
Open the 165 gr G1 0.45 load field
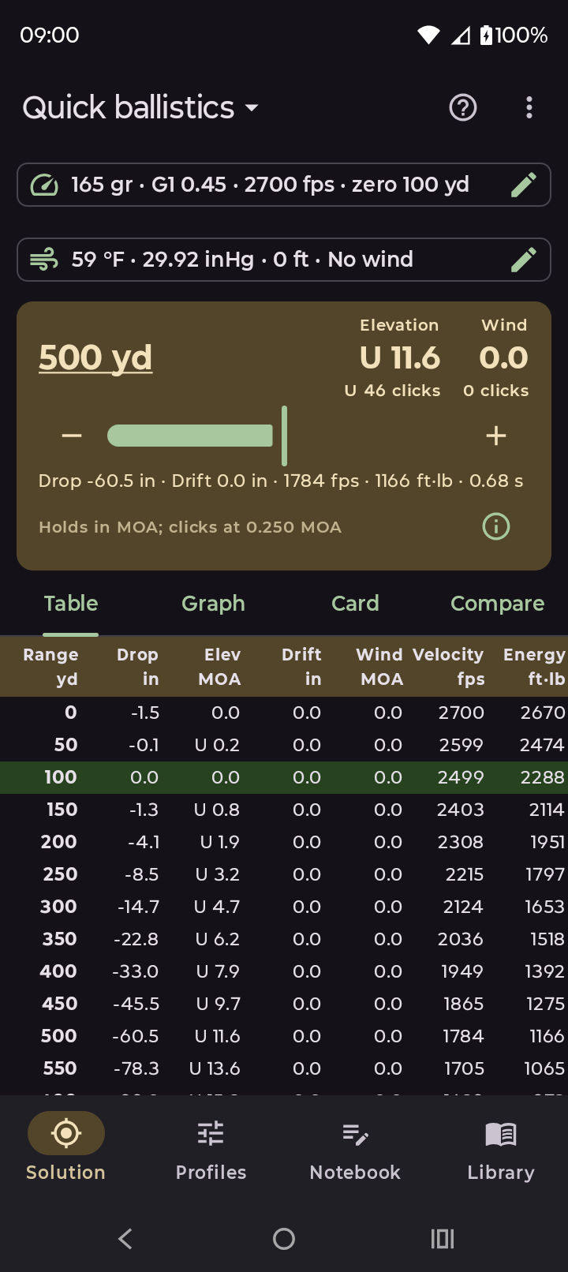pos(284,185)
